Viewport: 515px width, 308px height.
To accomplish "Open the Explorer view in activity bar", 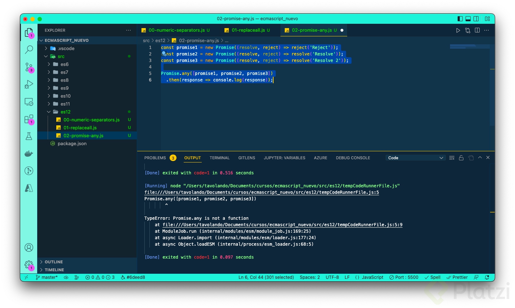I will (x=29, y=33).
